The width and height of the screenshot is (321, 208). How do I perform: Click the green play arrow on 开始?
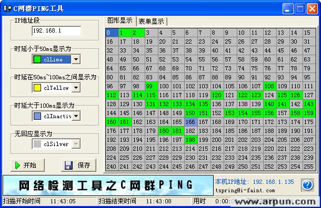(x=17, y=165)
